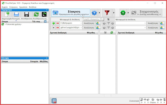Open local sync settings gear, first row
This screenshot has width=167, height=105.
pyautogui.click(x=112, y=23)
